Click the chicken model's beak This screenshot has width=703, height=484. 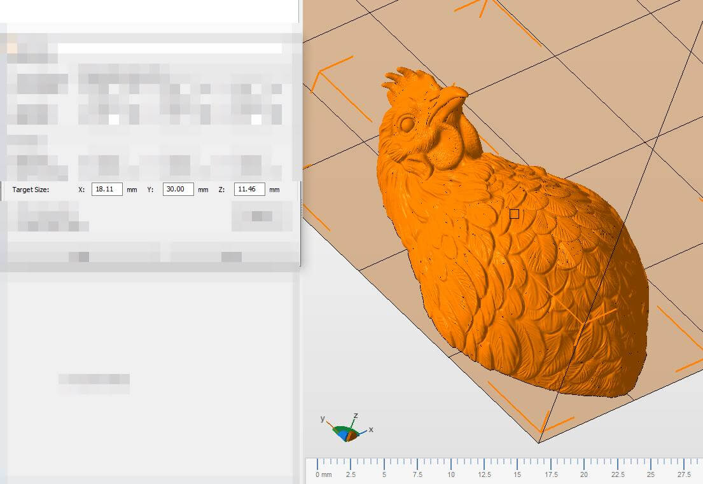pos(455,99)
